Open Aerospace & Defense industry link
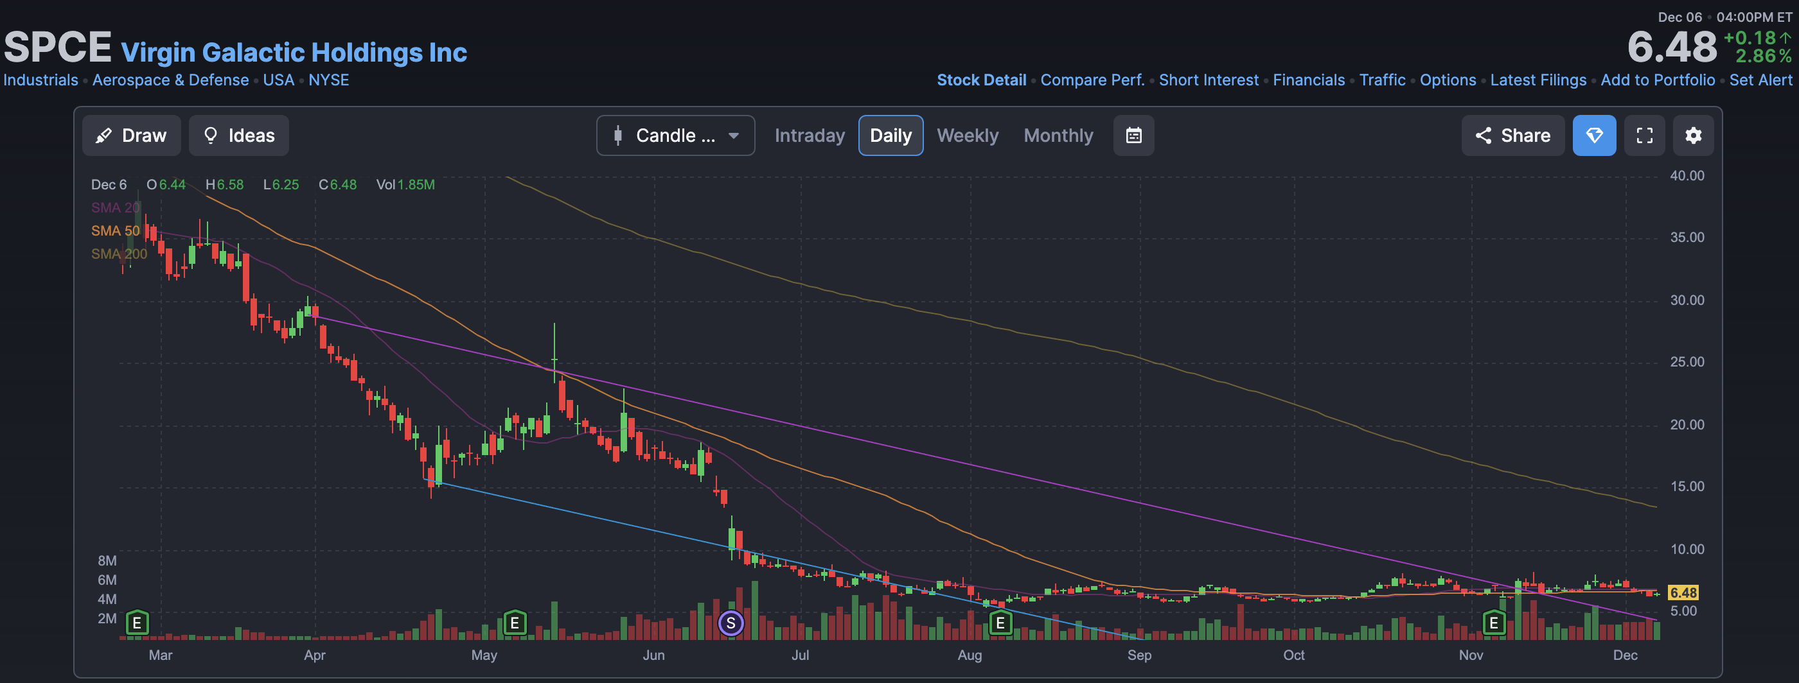1799x683 pixels. [x=170, y=80]
